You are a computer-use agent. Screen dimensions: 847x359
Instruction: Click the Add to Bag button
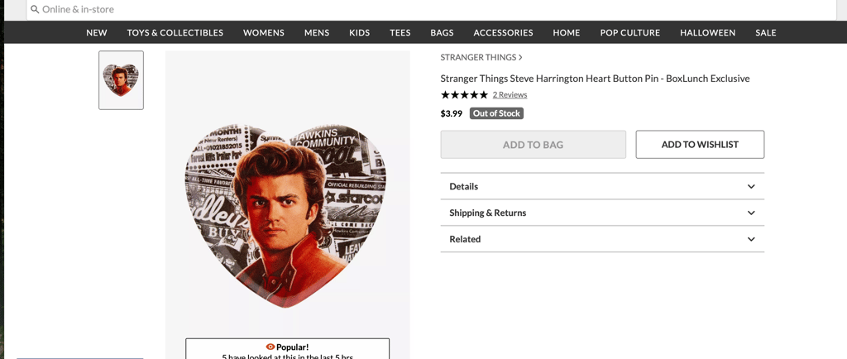533,145
